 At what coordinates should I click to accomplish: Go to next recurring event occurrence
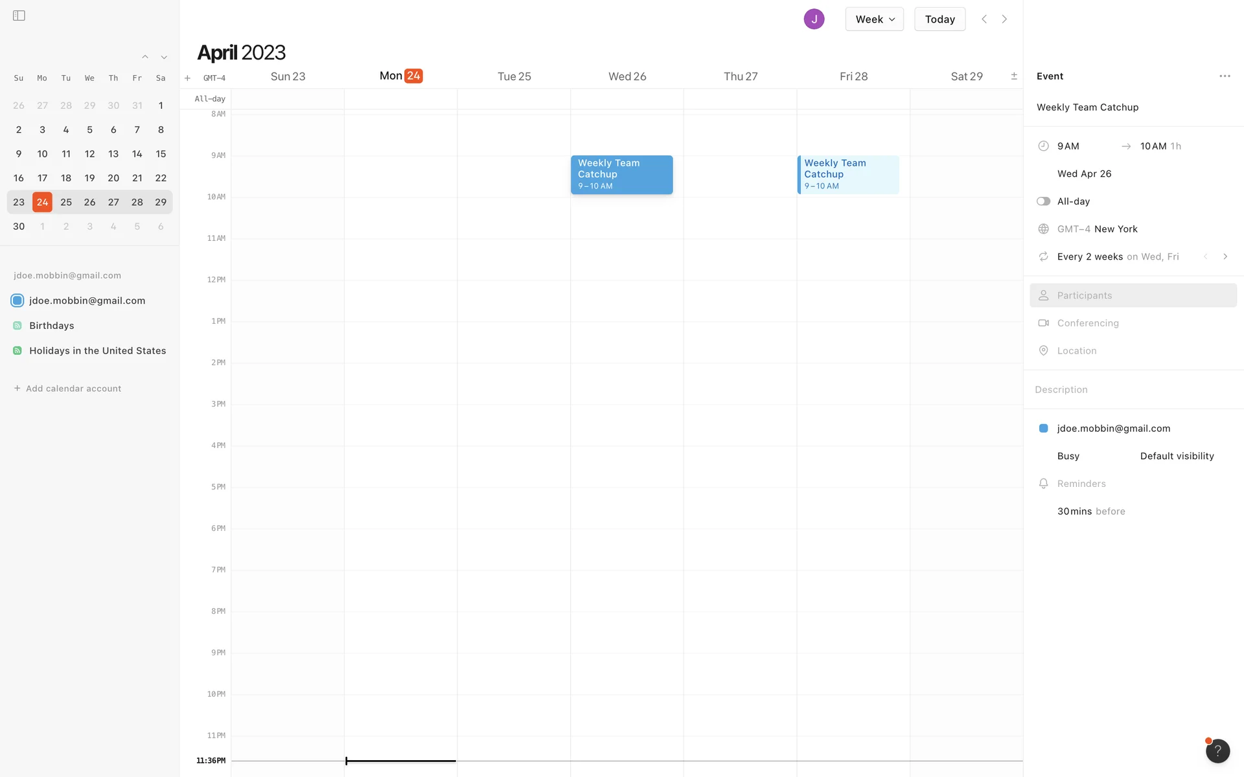pyautogui.click(x=1225, y=257)
